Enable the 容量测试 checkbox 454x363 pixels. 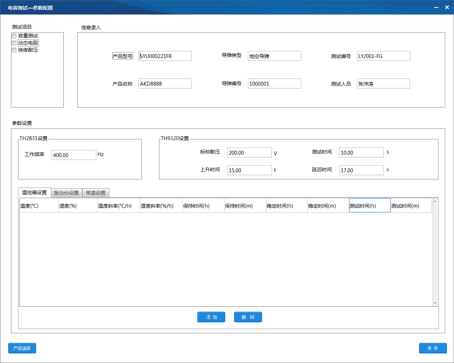(x=14, y=36)
